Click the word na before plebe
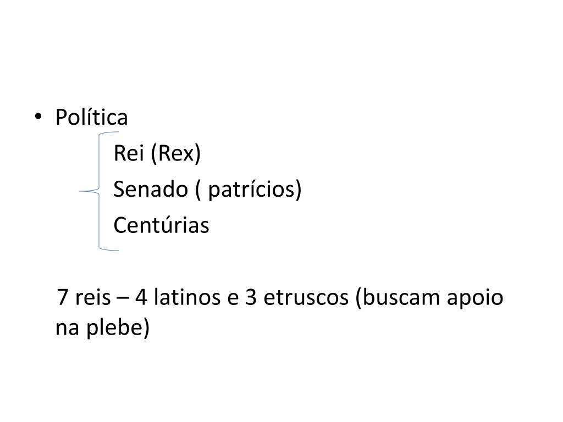 (68, 327)
